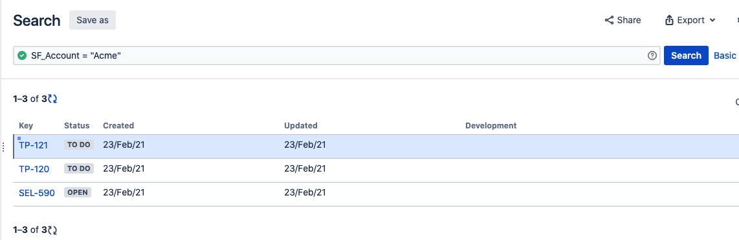The image size is (739, 240).
Task: Sort results by Status column header
Action: (x=77, y=125)
